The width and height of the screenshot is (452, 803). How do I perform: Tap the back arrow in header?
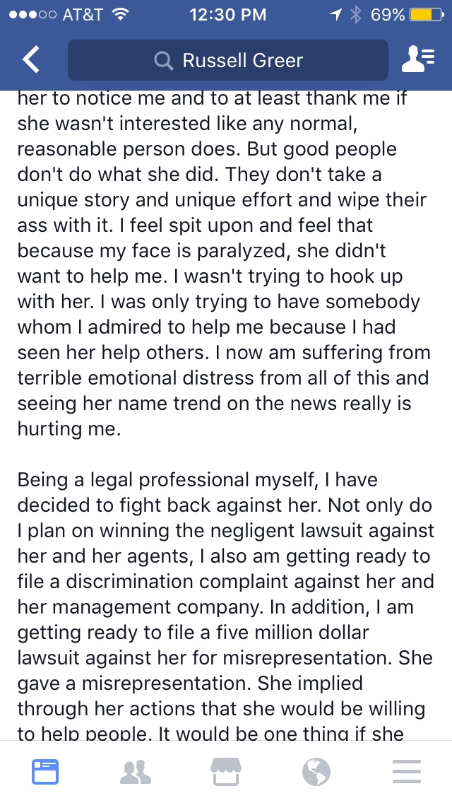click(x=30, y=60)
